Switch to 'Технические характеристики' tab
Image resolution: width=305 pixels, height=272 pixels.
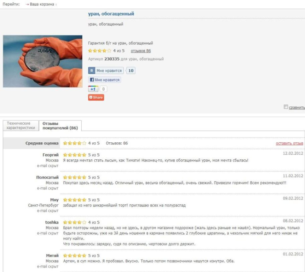tap(21, 126)
